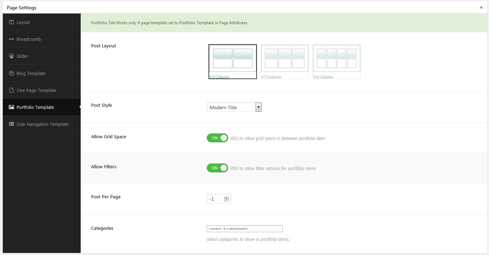Click the Allow Grid Space label

click(x=108, y=136)
